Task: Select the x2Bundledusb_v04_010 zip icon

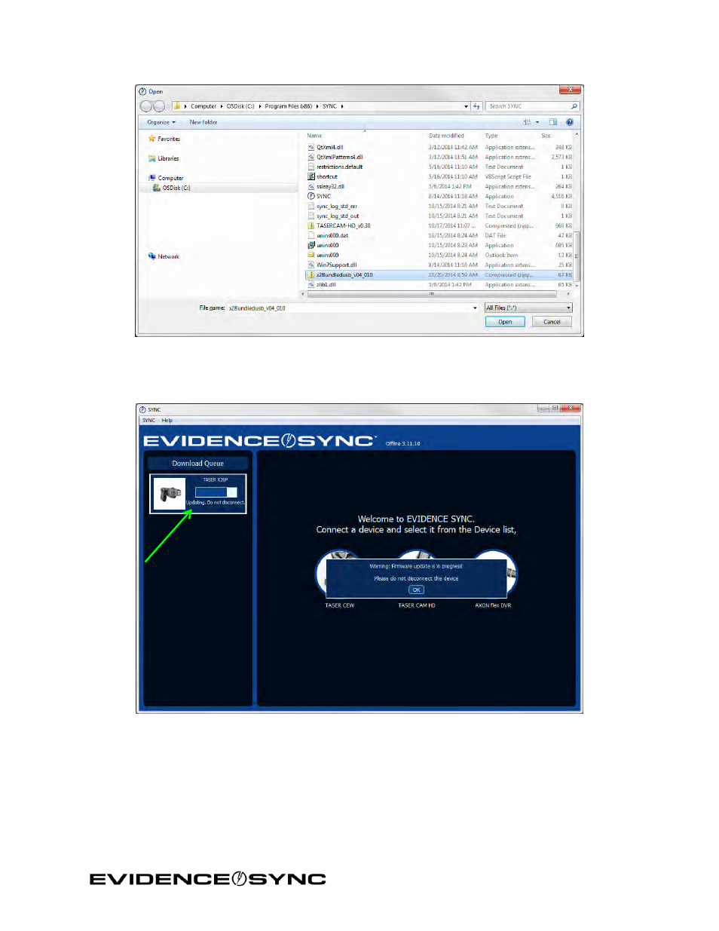Action: [x=311, y=274]
